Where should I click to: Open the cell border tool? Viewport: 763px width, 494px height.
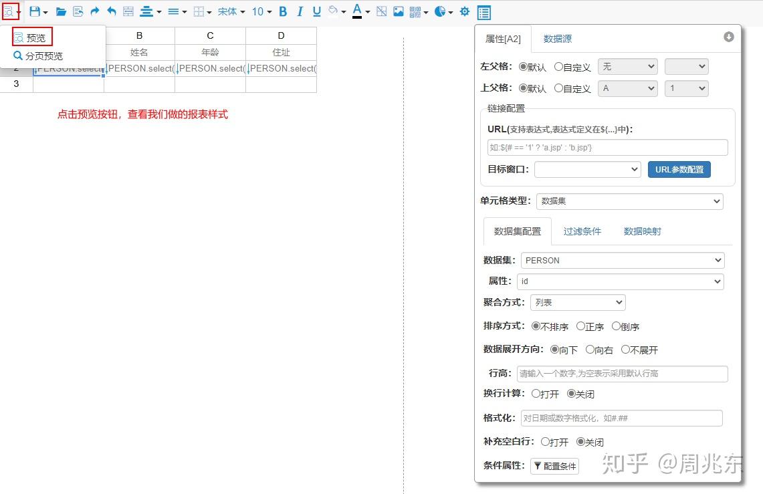click(199, 11)
